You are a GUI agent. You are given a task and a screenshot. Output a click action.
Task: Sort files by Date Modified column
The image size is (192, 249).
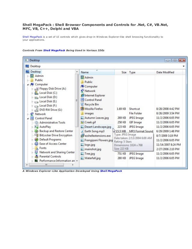tap(169, 72)
